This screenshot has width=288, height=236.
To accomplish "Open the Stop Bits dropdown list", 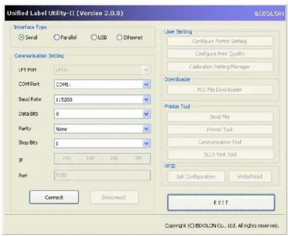I will pos(146,144).
